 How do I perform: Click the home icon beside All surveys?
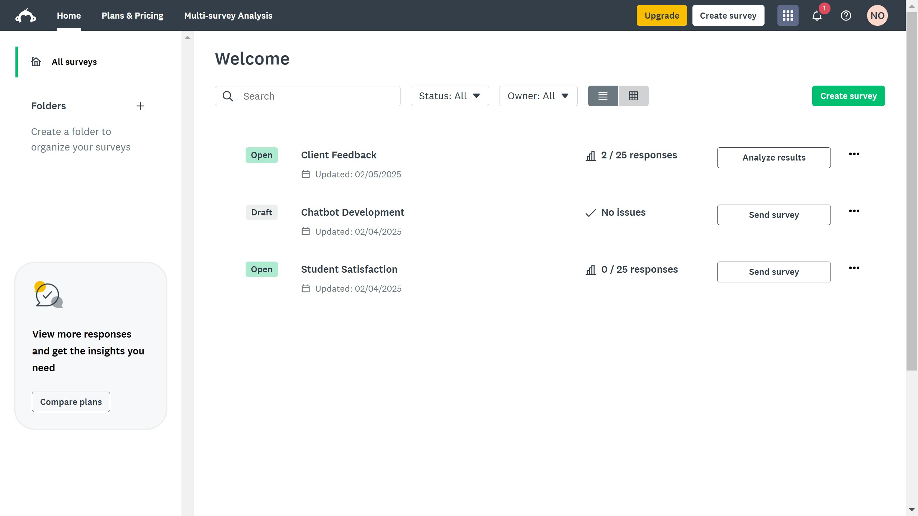(36, 62)
